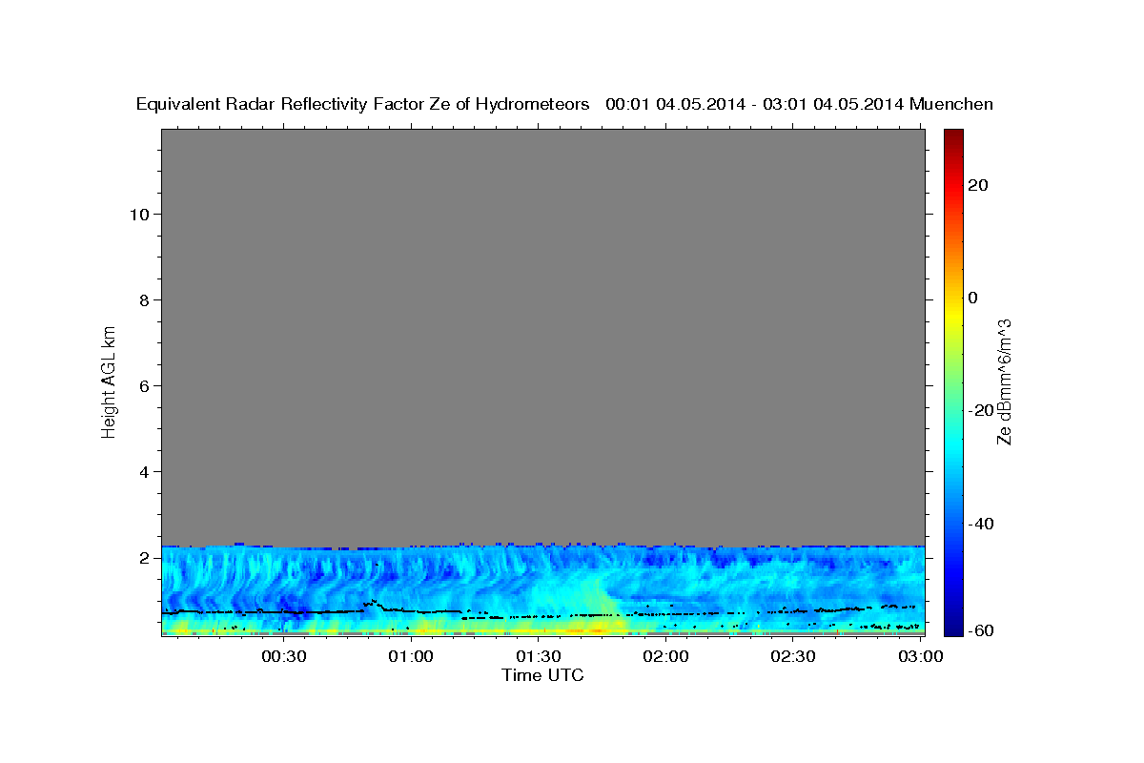Click the height tick label 6
The width and height of the screenshot is (1144, 763).
pyautogui.click(x=145, y=385)
